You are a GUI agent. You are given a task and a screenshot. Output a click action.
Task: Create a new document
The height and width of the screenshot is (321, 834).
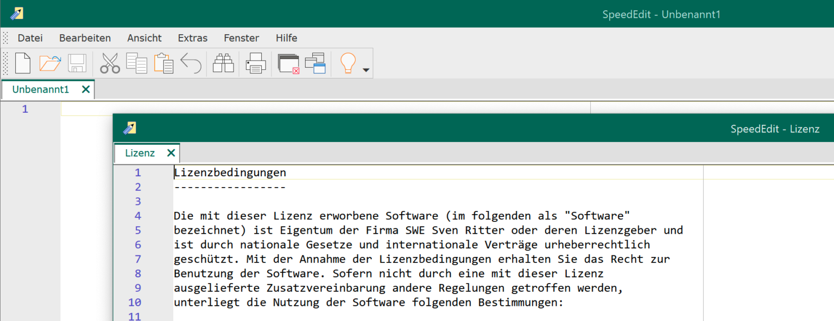pyautogui.click(x=22, y=63)
